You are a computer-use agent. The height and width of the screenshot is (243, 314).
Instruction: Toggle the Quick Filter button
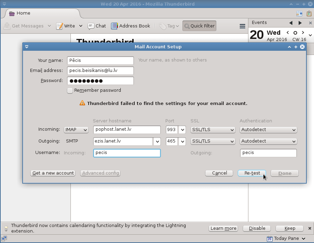(199, 26)
